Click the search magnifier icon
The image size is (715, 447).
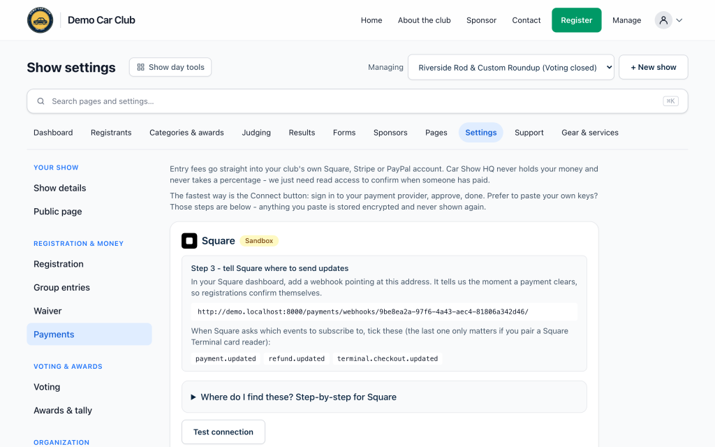(x=40, y=101)
